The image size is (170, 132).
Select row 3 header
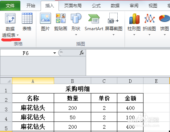tap(6, 108)
